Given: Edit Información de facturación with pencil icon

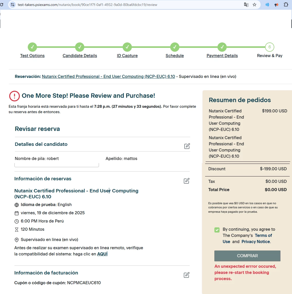Looking at the screenshot, I should pos(186,275).
